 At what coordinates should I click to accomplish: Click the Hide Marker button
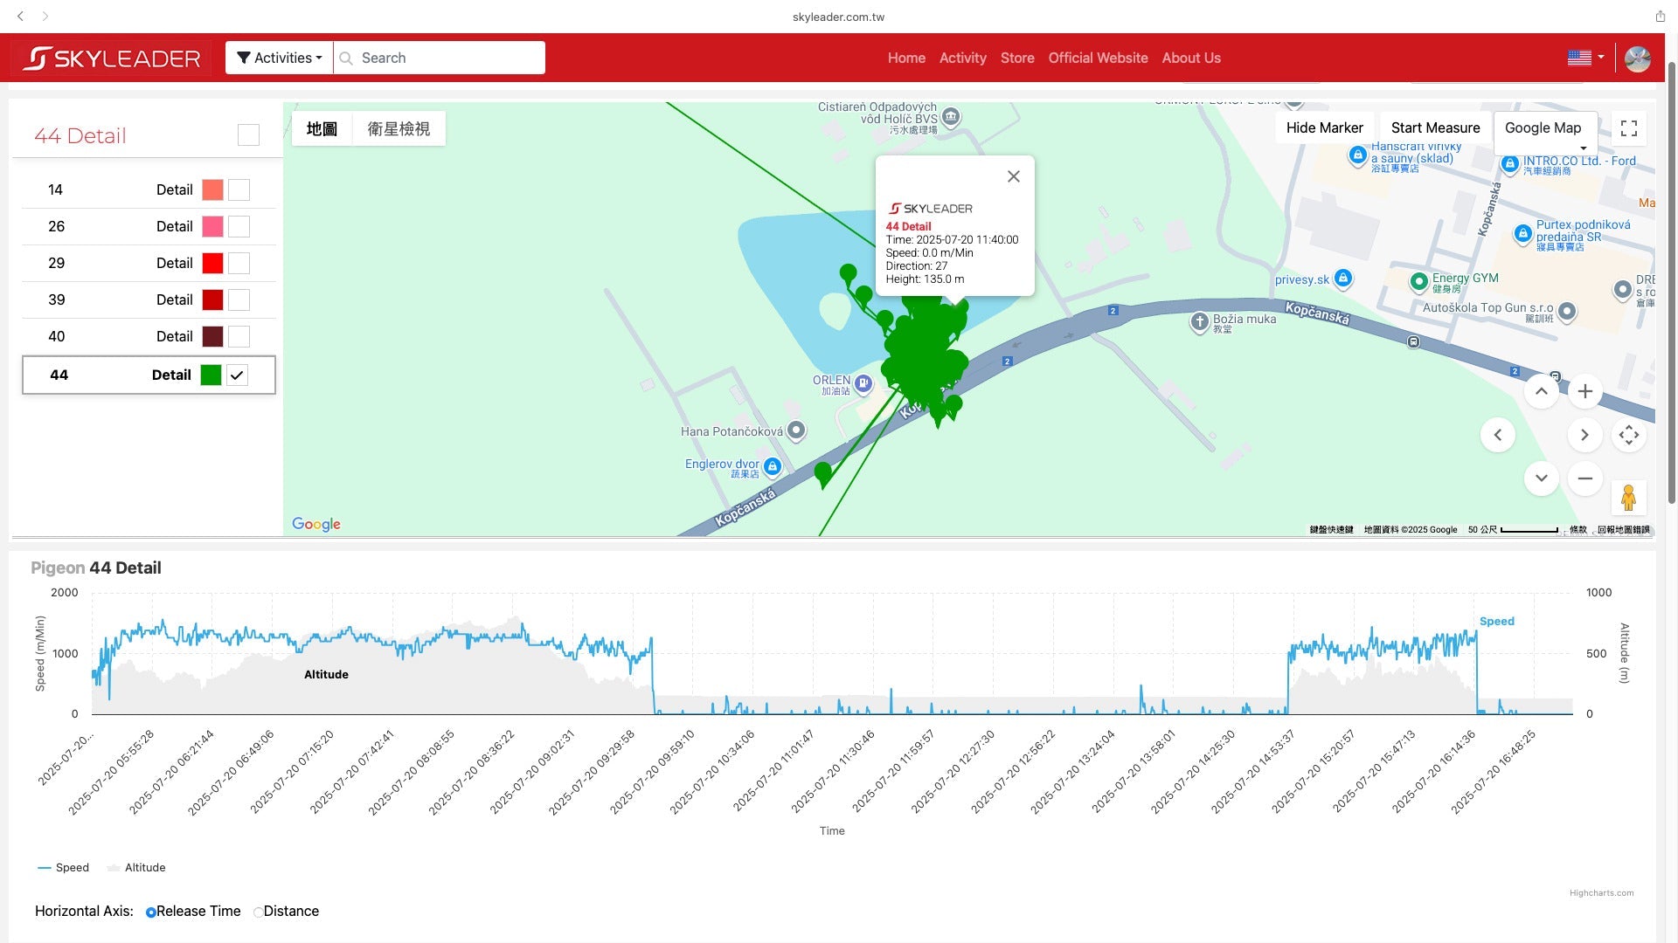(1323, 128)
